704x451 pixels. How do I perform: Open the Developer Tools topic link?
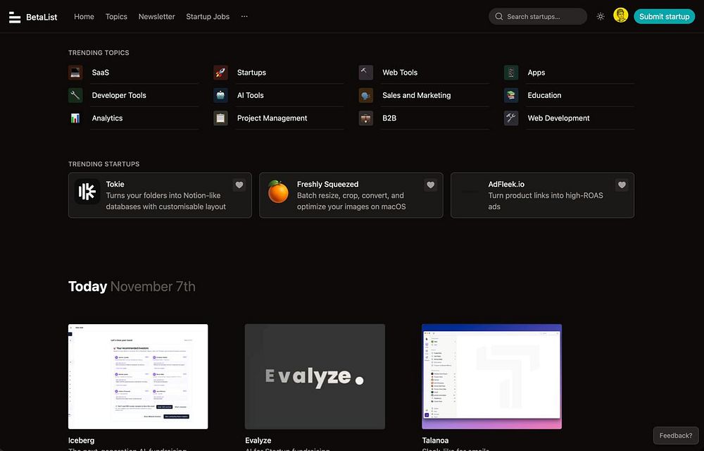click(119, 95)
